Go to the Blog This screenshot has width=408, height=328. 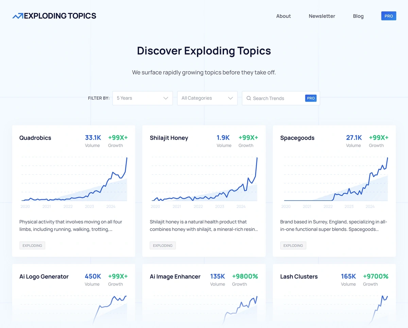point(358,16)
